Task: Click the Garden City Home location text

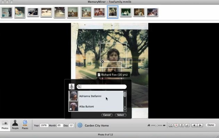Action: (x=97, y=125)
